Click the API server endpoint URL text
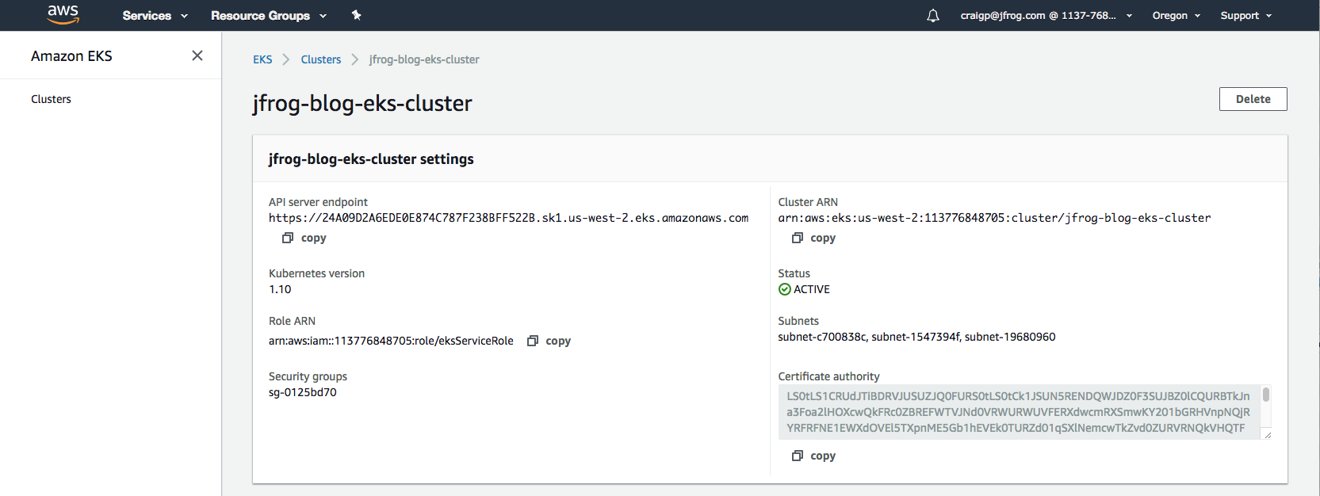Screen dimensions: 1320x496 click(x=508, y=218)
